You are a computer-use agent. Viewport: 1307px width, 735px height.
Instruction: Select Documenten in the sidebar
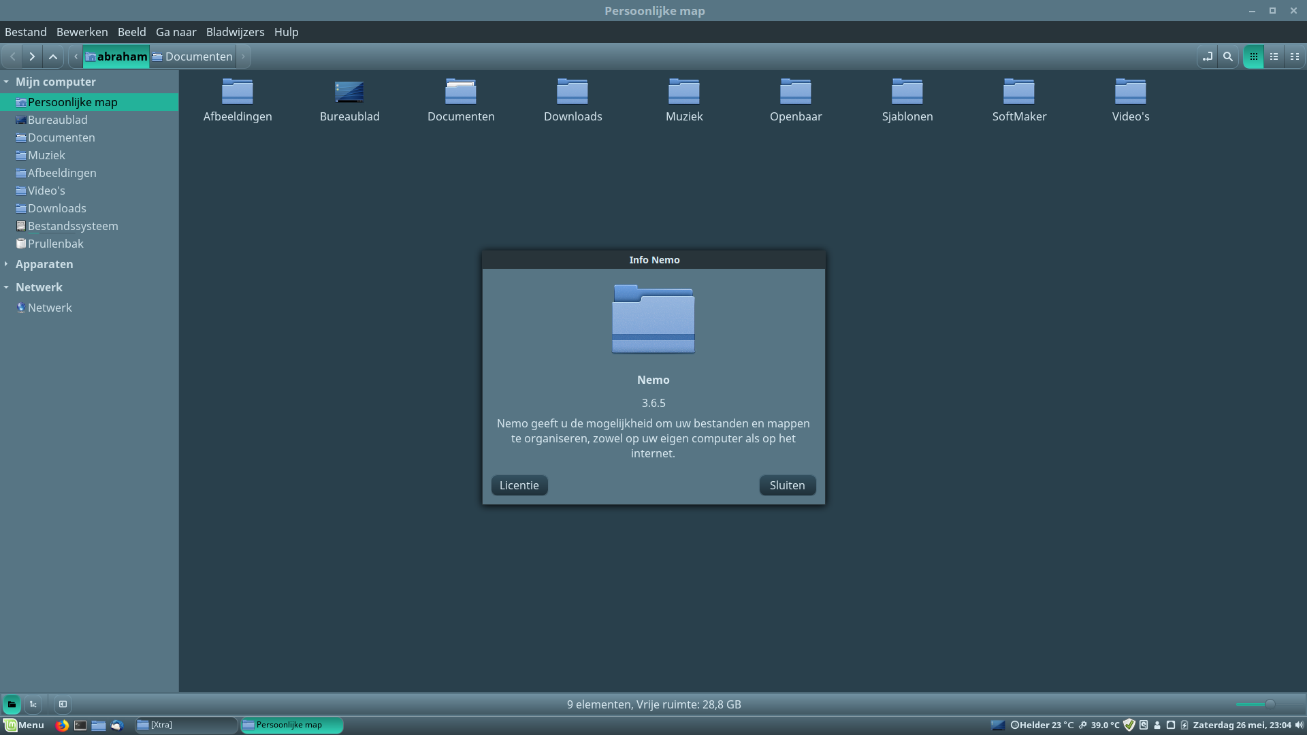(x=89, y=137)
